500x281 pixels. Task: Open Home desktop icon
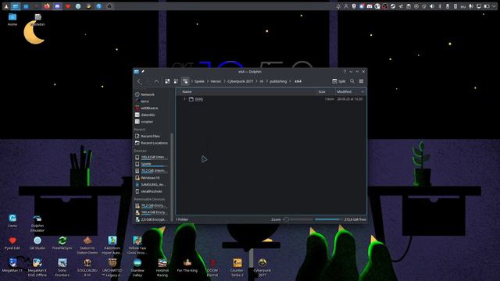(12, 20)
